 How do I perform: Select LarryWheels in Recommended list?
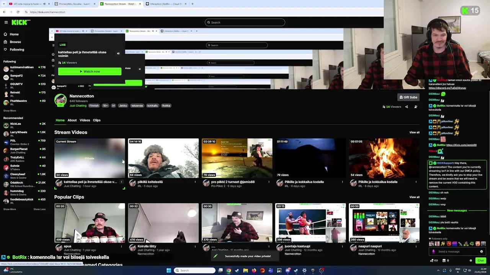(24, 134)
